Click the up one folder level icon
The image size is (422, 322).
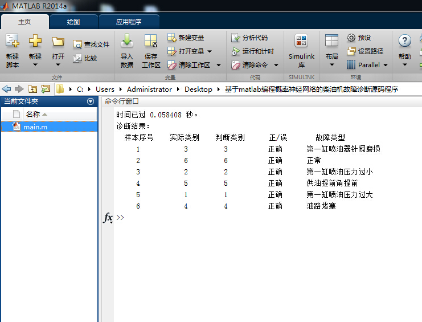32,89
